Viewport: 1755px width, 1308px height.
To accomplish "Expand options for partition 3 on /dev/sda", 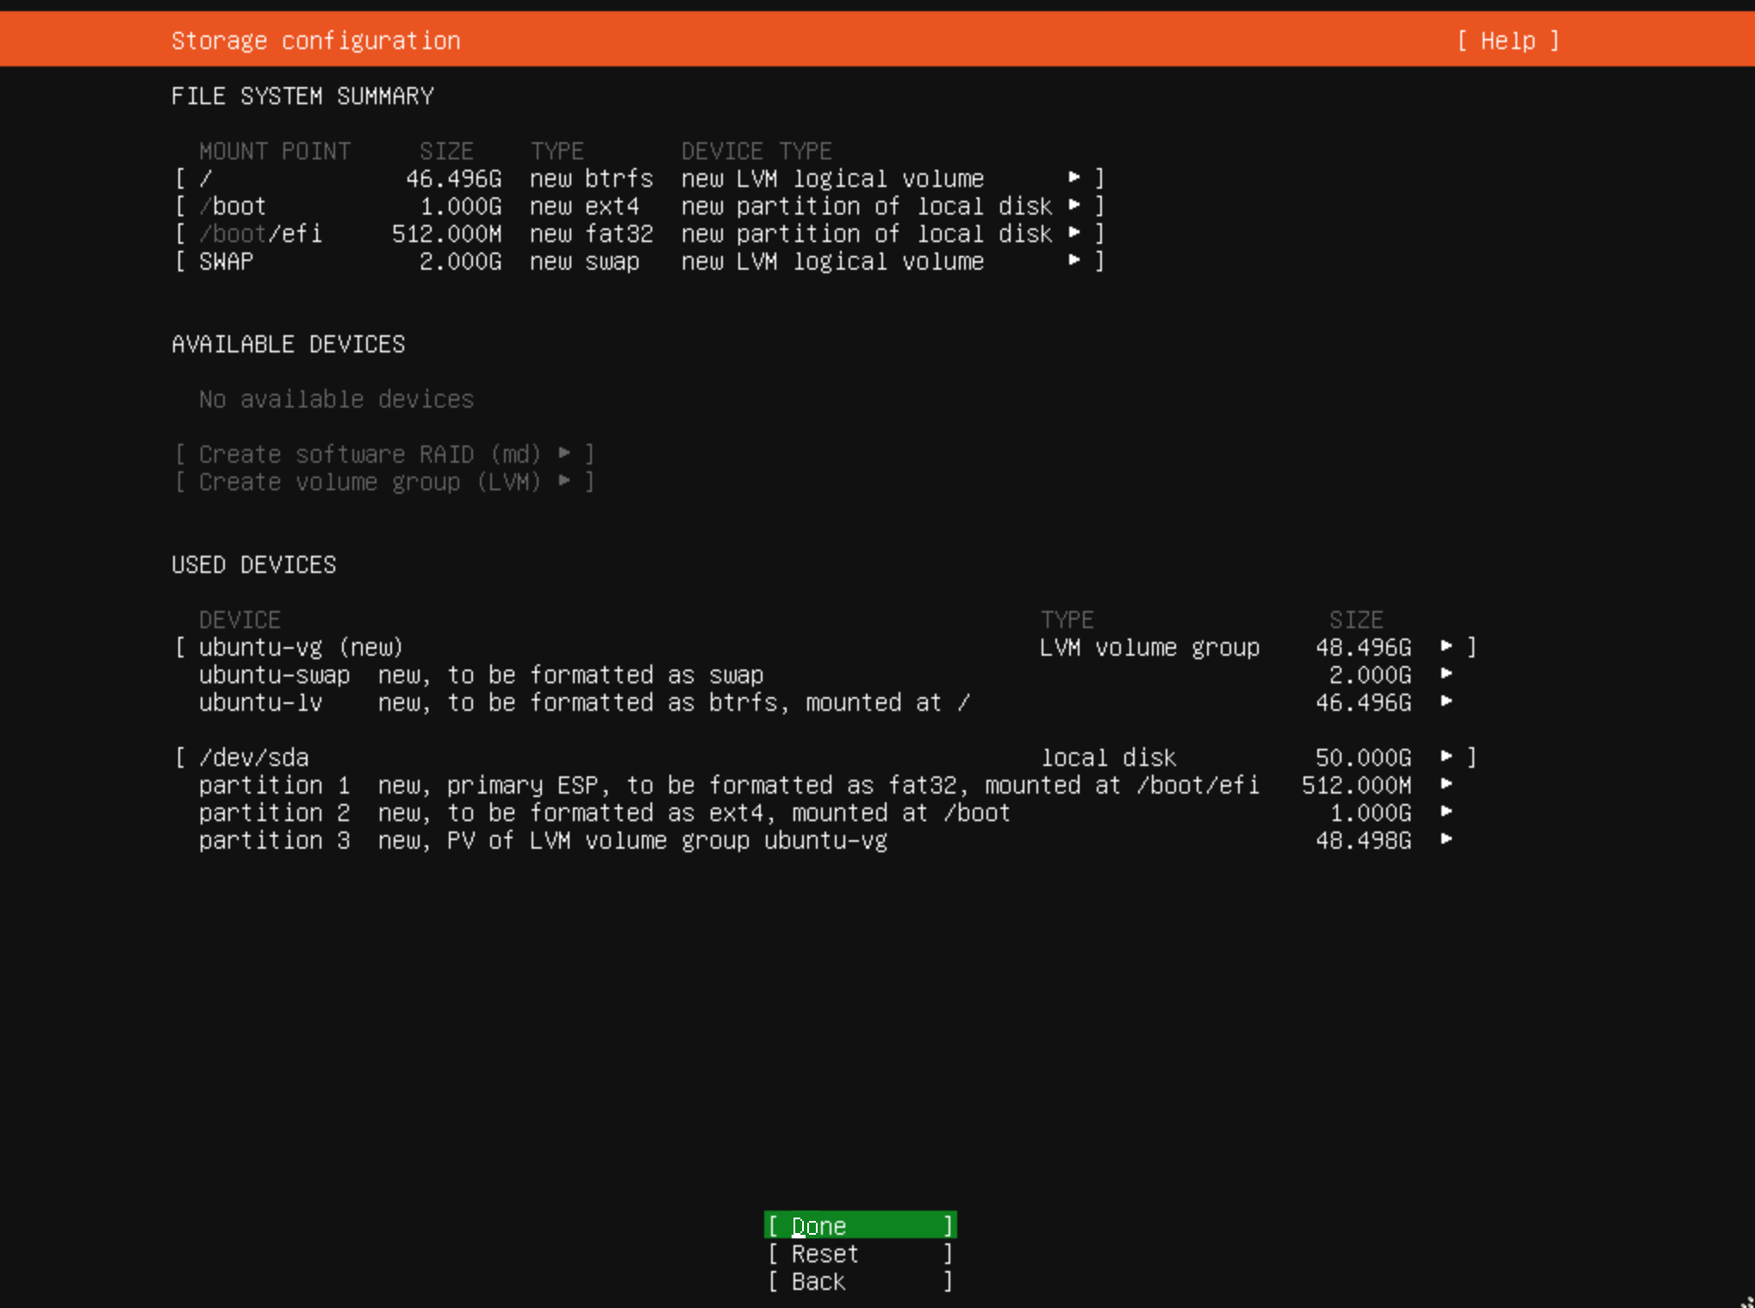I will point(1446,840).
